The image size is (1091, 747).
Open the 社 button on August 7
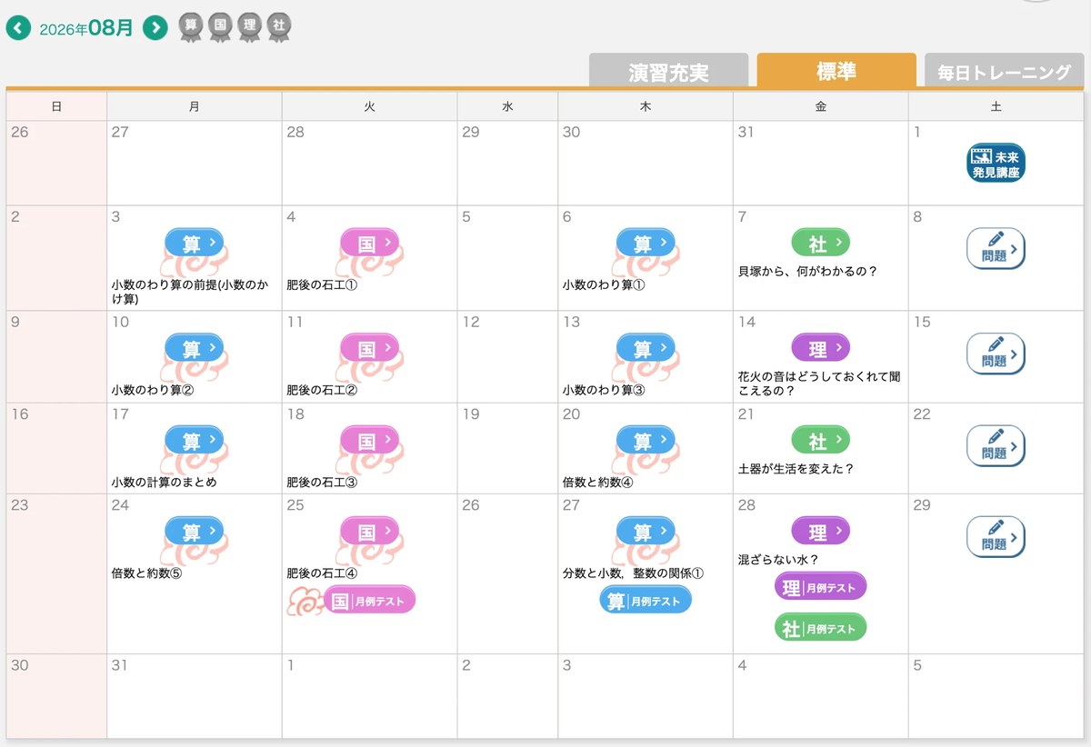tap(820, 243)
